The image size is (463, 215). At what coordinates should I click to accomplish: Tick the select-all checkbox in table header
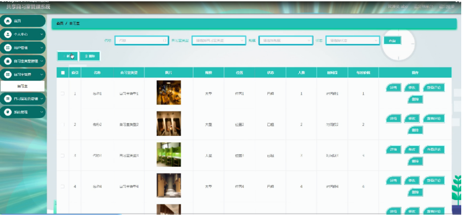(x=63, y=73)
